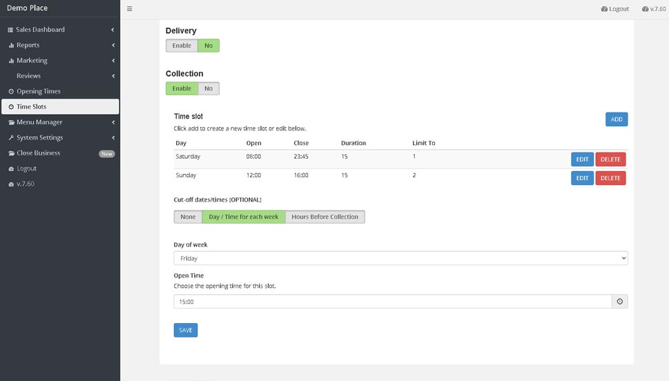Click the Duration column header

click(353, 143)
